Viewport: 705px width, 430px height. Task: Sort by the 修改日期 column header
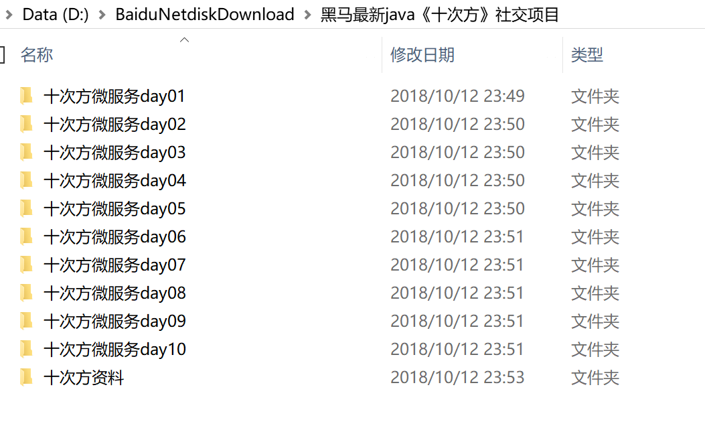pyautogui.click(x=422, y=55)
